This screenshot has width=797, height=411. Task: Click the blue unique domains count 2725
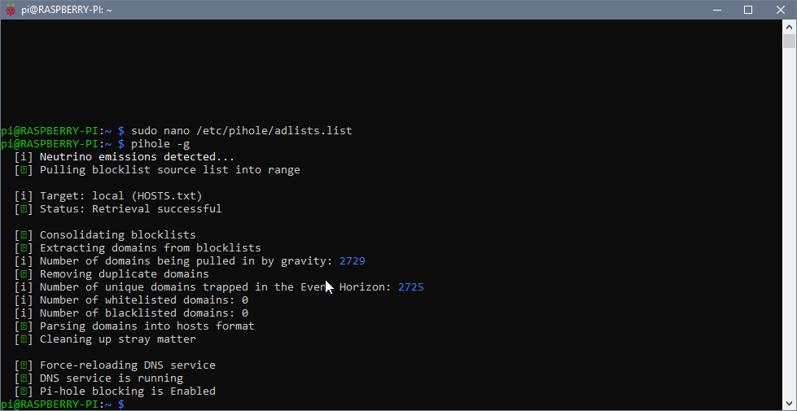(411, 287)
